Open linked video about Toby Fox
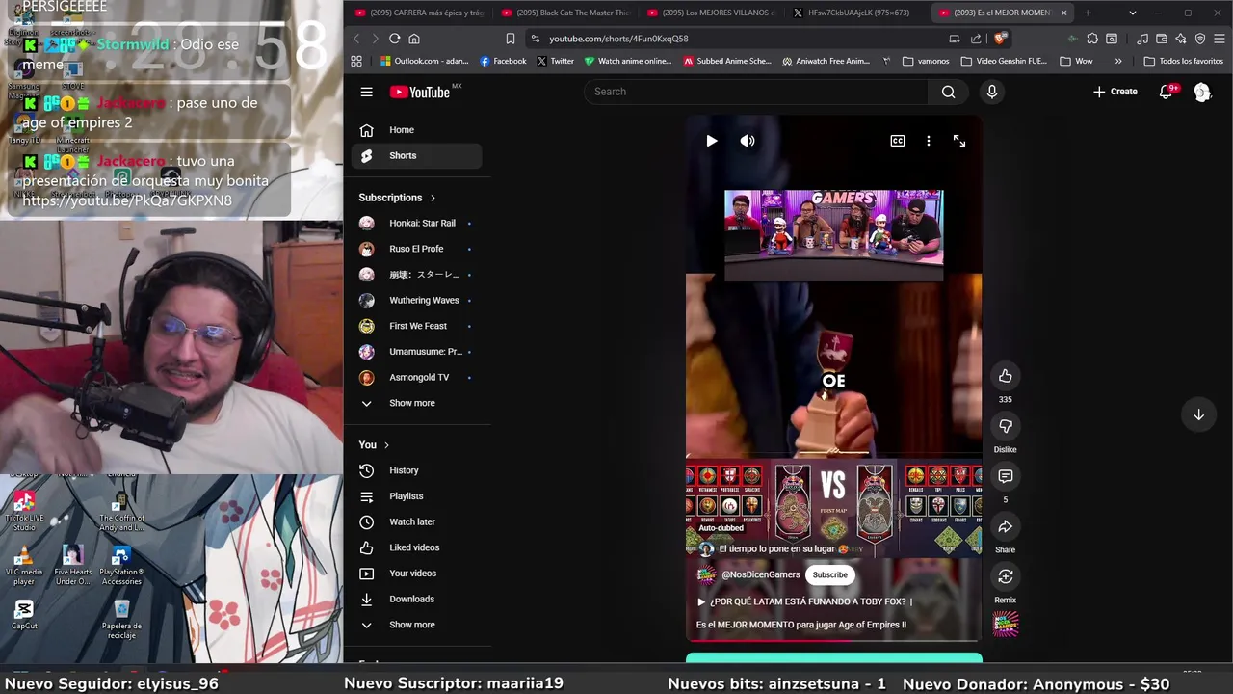The image size is (1233, 694). (x=804, y=601)
